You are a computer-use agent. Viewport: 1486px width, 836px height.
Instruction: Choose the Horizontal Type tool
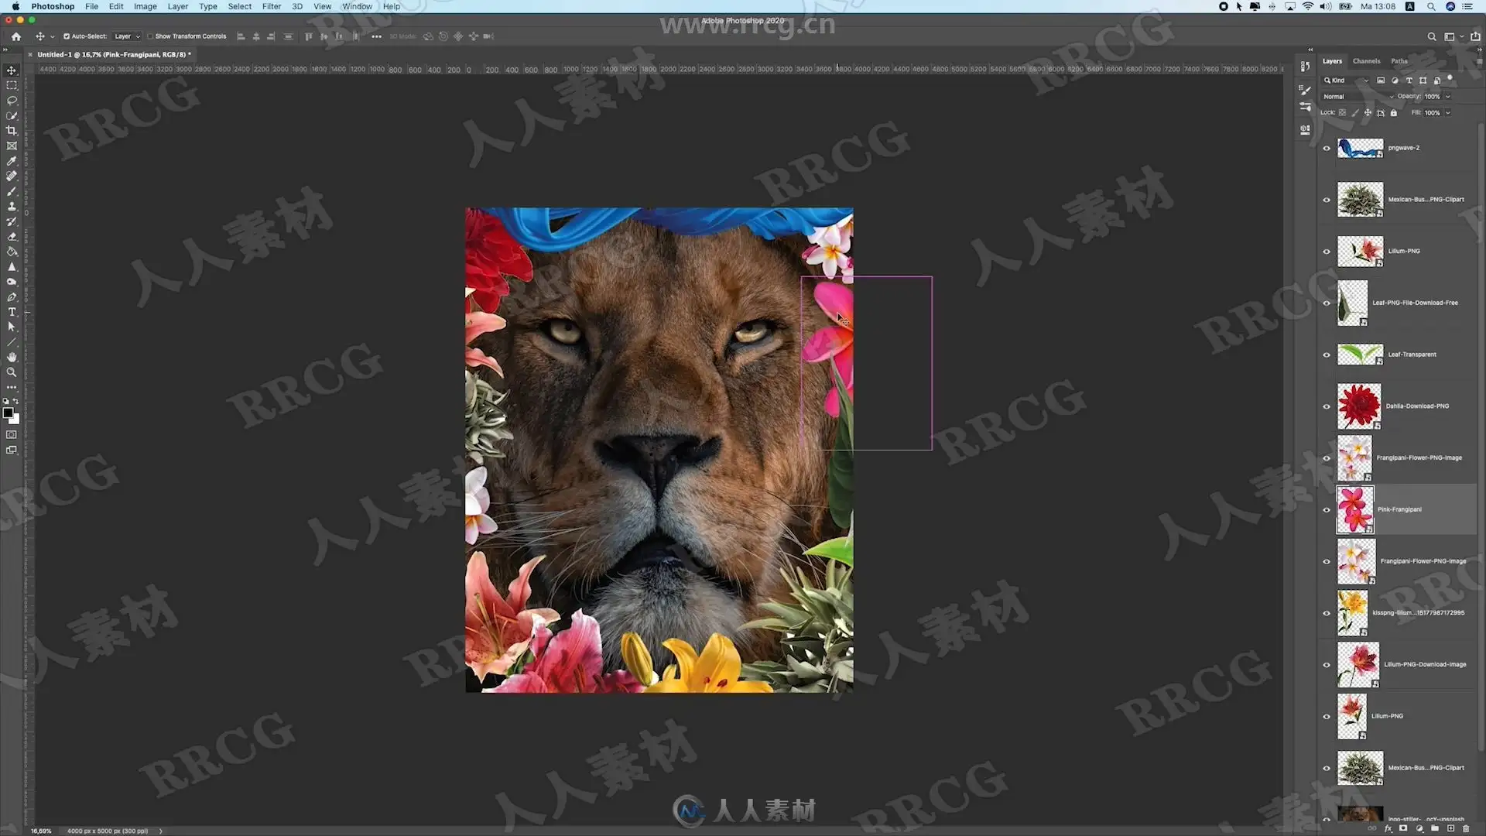click(x=12, y=312)
